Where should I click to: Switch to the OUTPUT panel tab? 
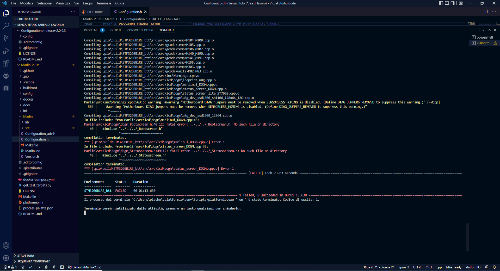pyautogui.click(x=116, y=30)
